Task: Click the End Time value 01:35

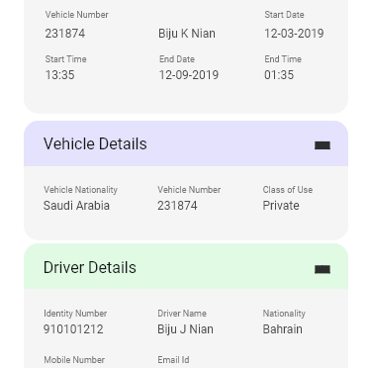Action: 279,75
